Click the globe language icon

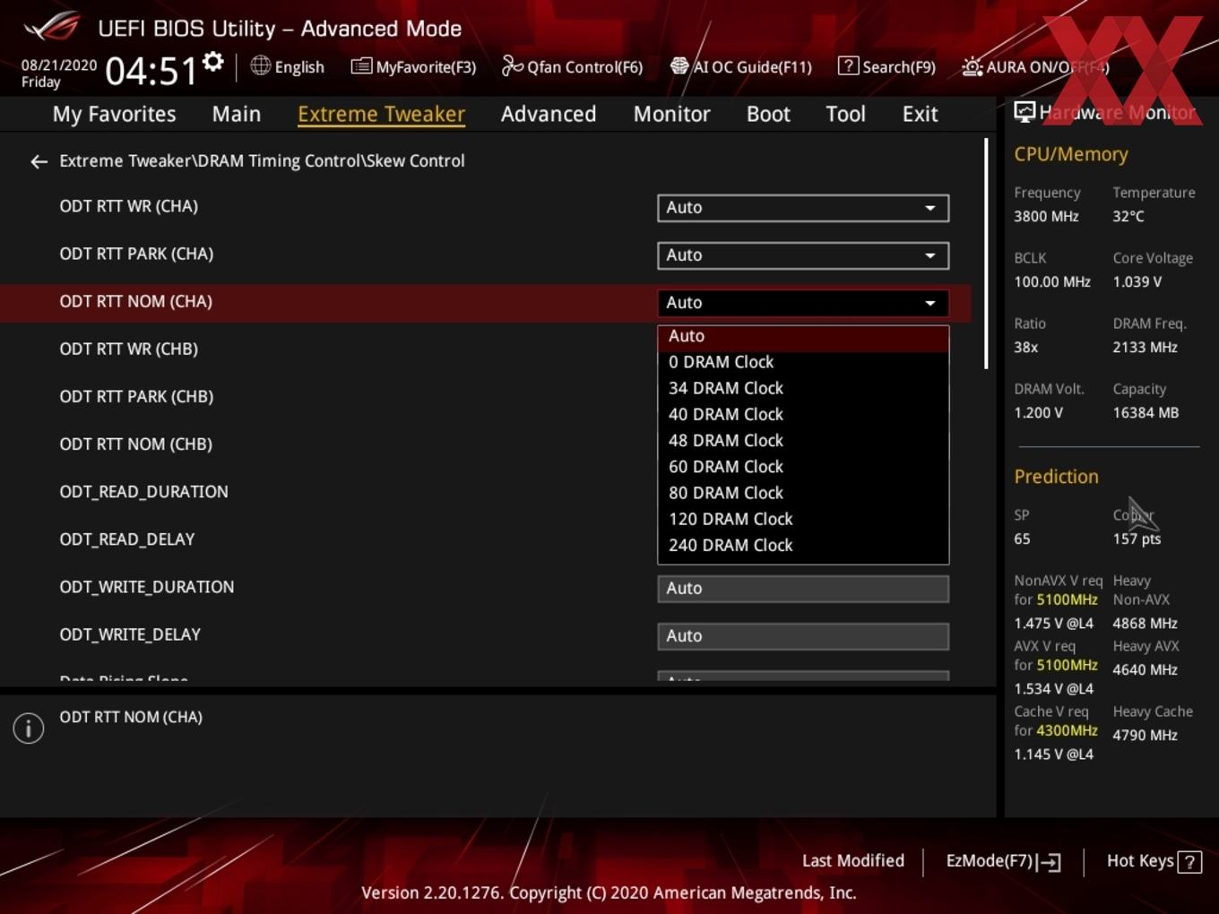[260, 65]
